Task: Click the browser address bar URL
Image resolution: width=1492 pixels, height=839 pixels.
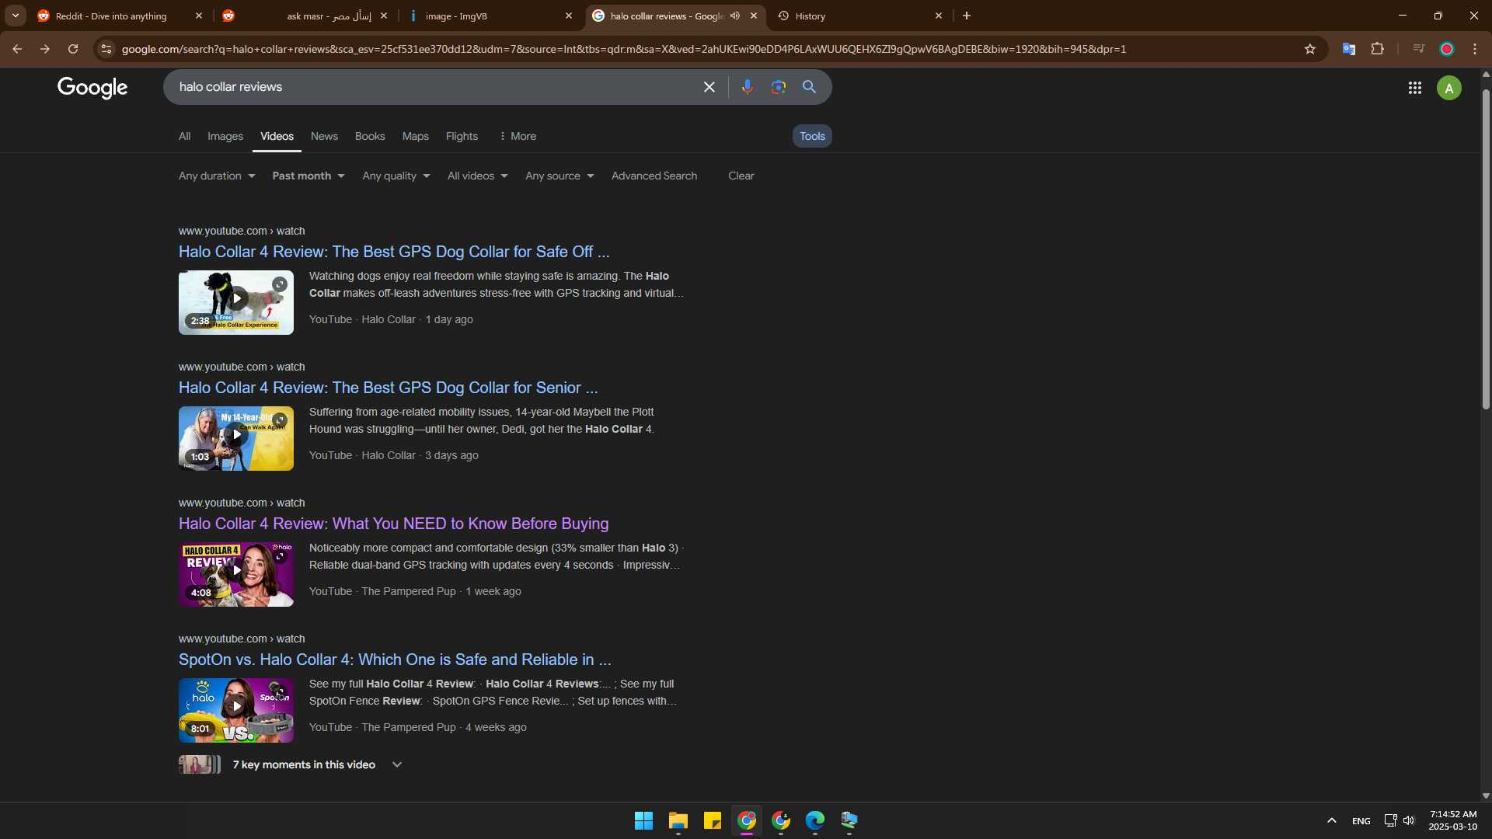Action: pos(623,49)
